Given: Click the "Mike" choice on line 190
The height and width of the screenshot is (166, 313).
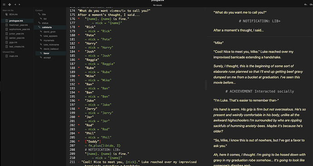Looking at the screenshot, I should 90,76.
